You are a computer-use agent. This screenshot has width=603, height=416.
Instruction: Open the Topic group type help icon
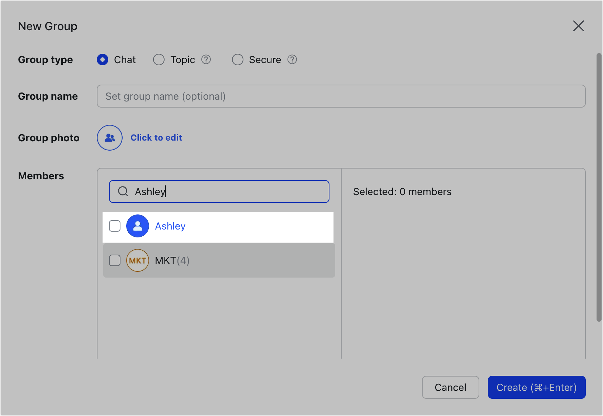tap(206, 60)
